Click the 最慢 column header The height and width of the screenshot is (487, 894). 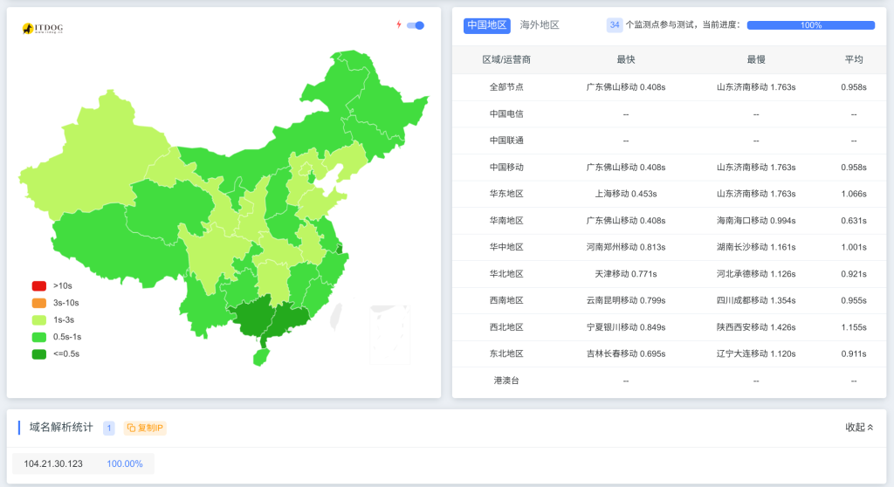pos(756,59)
